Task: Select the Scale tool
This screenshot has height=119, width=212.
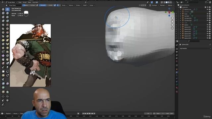Action: (3, 100)
